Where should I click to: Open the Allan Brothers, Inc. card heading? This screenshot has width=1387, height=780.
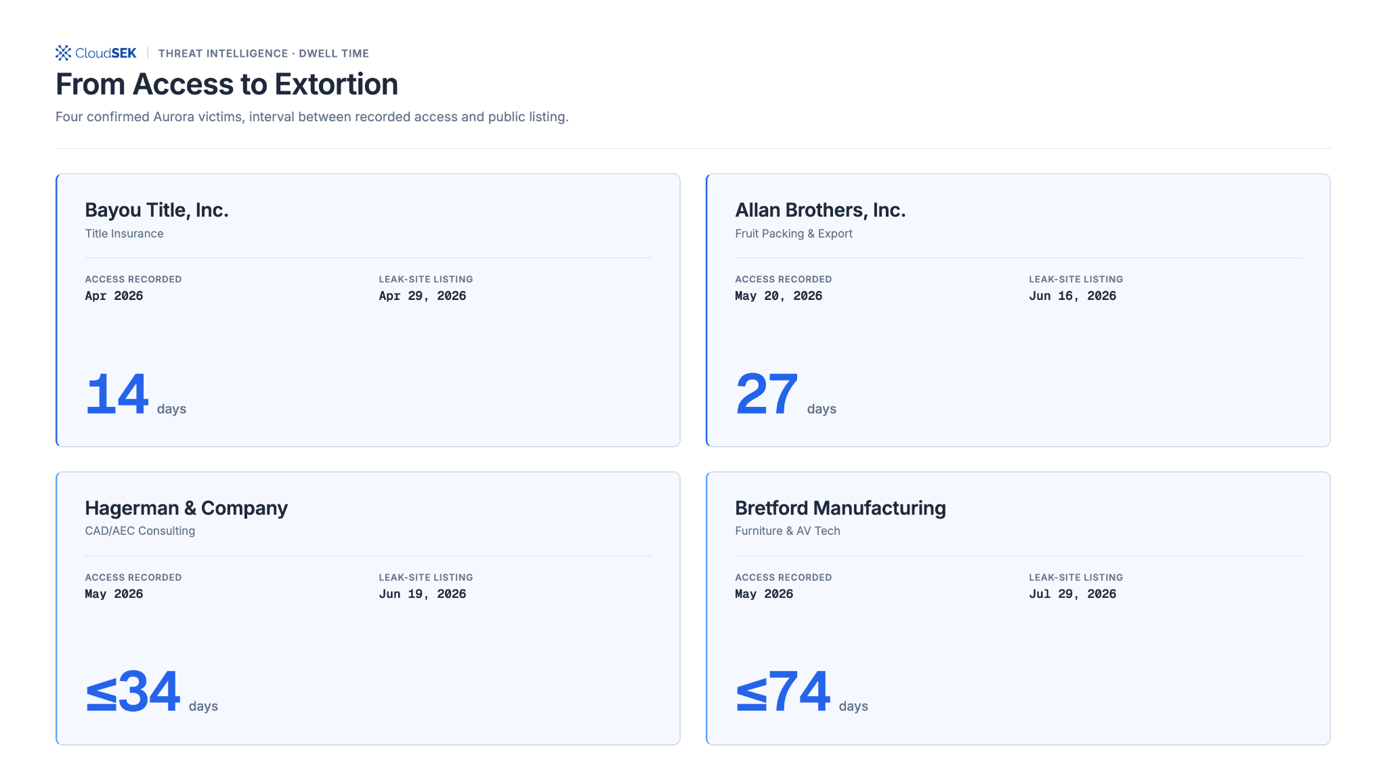tap(820, 210)
